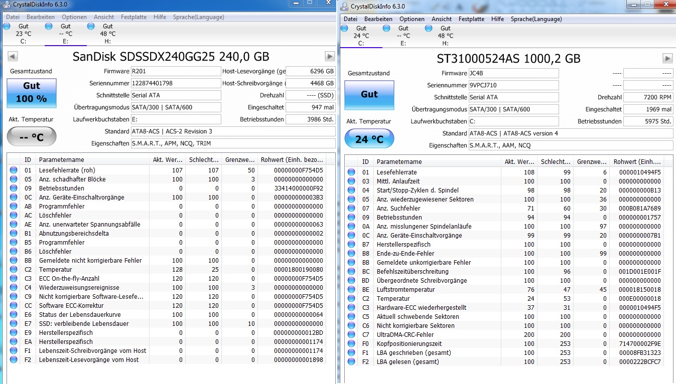Open Ansicht menu in ST31000524AS window
The width and height of the screenshot is (676, 384).
(442, 19)
